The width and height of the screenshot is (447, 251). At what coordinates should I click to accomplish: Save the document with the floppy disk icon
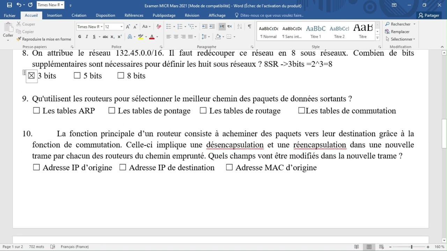[x=9, y=5]
